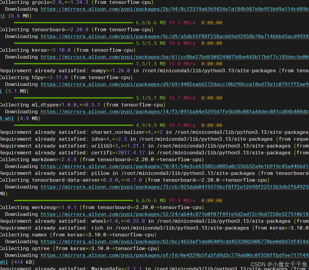The height and width of the screenshot is (270, 309).
Task: Open the optree package download URL
Action: point(175,255)
